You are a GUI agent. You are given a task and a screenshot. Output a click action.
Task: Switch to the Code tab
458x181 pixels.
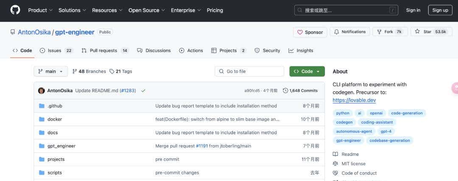point(22,51)
